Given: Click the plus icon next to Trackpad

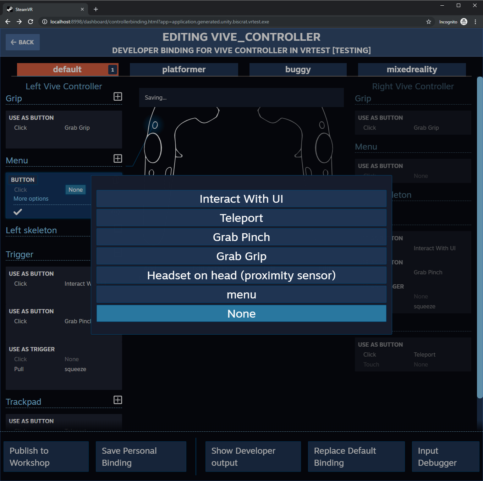Looking at the screenshot, I should [x=117, y=400].
